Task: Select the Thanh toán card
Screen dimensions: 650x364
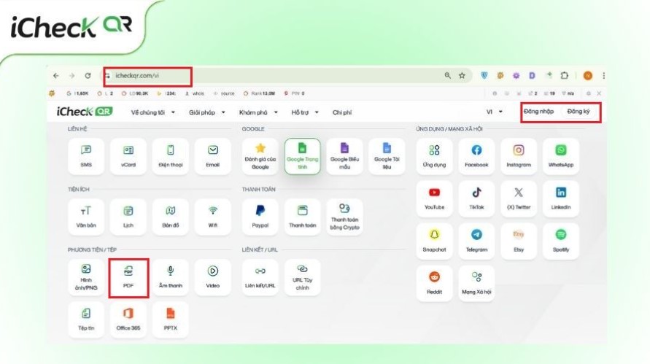Action: (x=303, y=217)
